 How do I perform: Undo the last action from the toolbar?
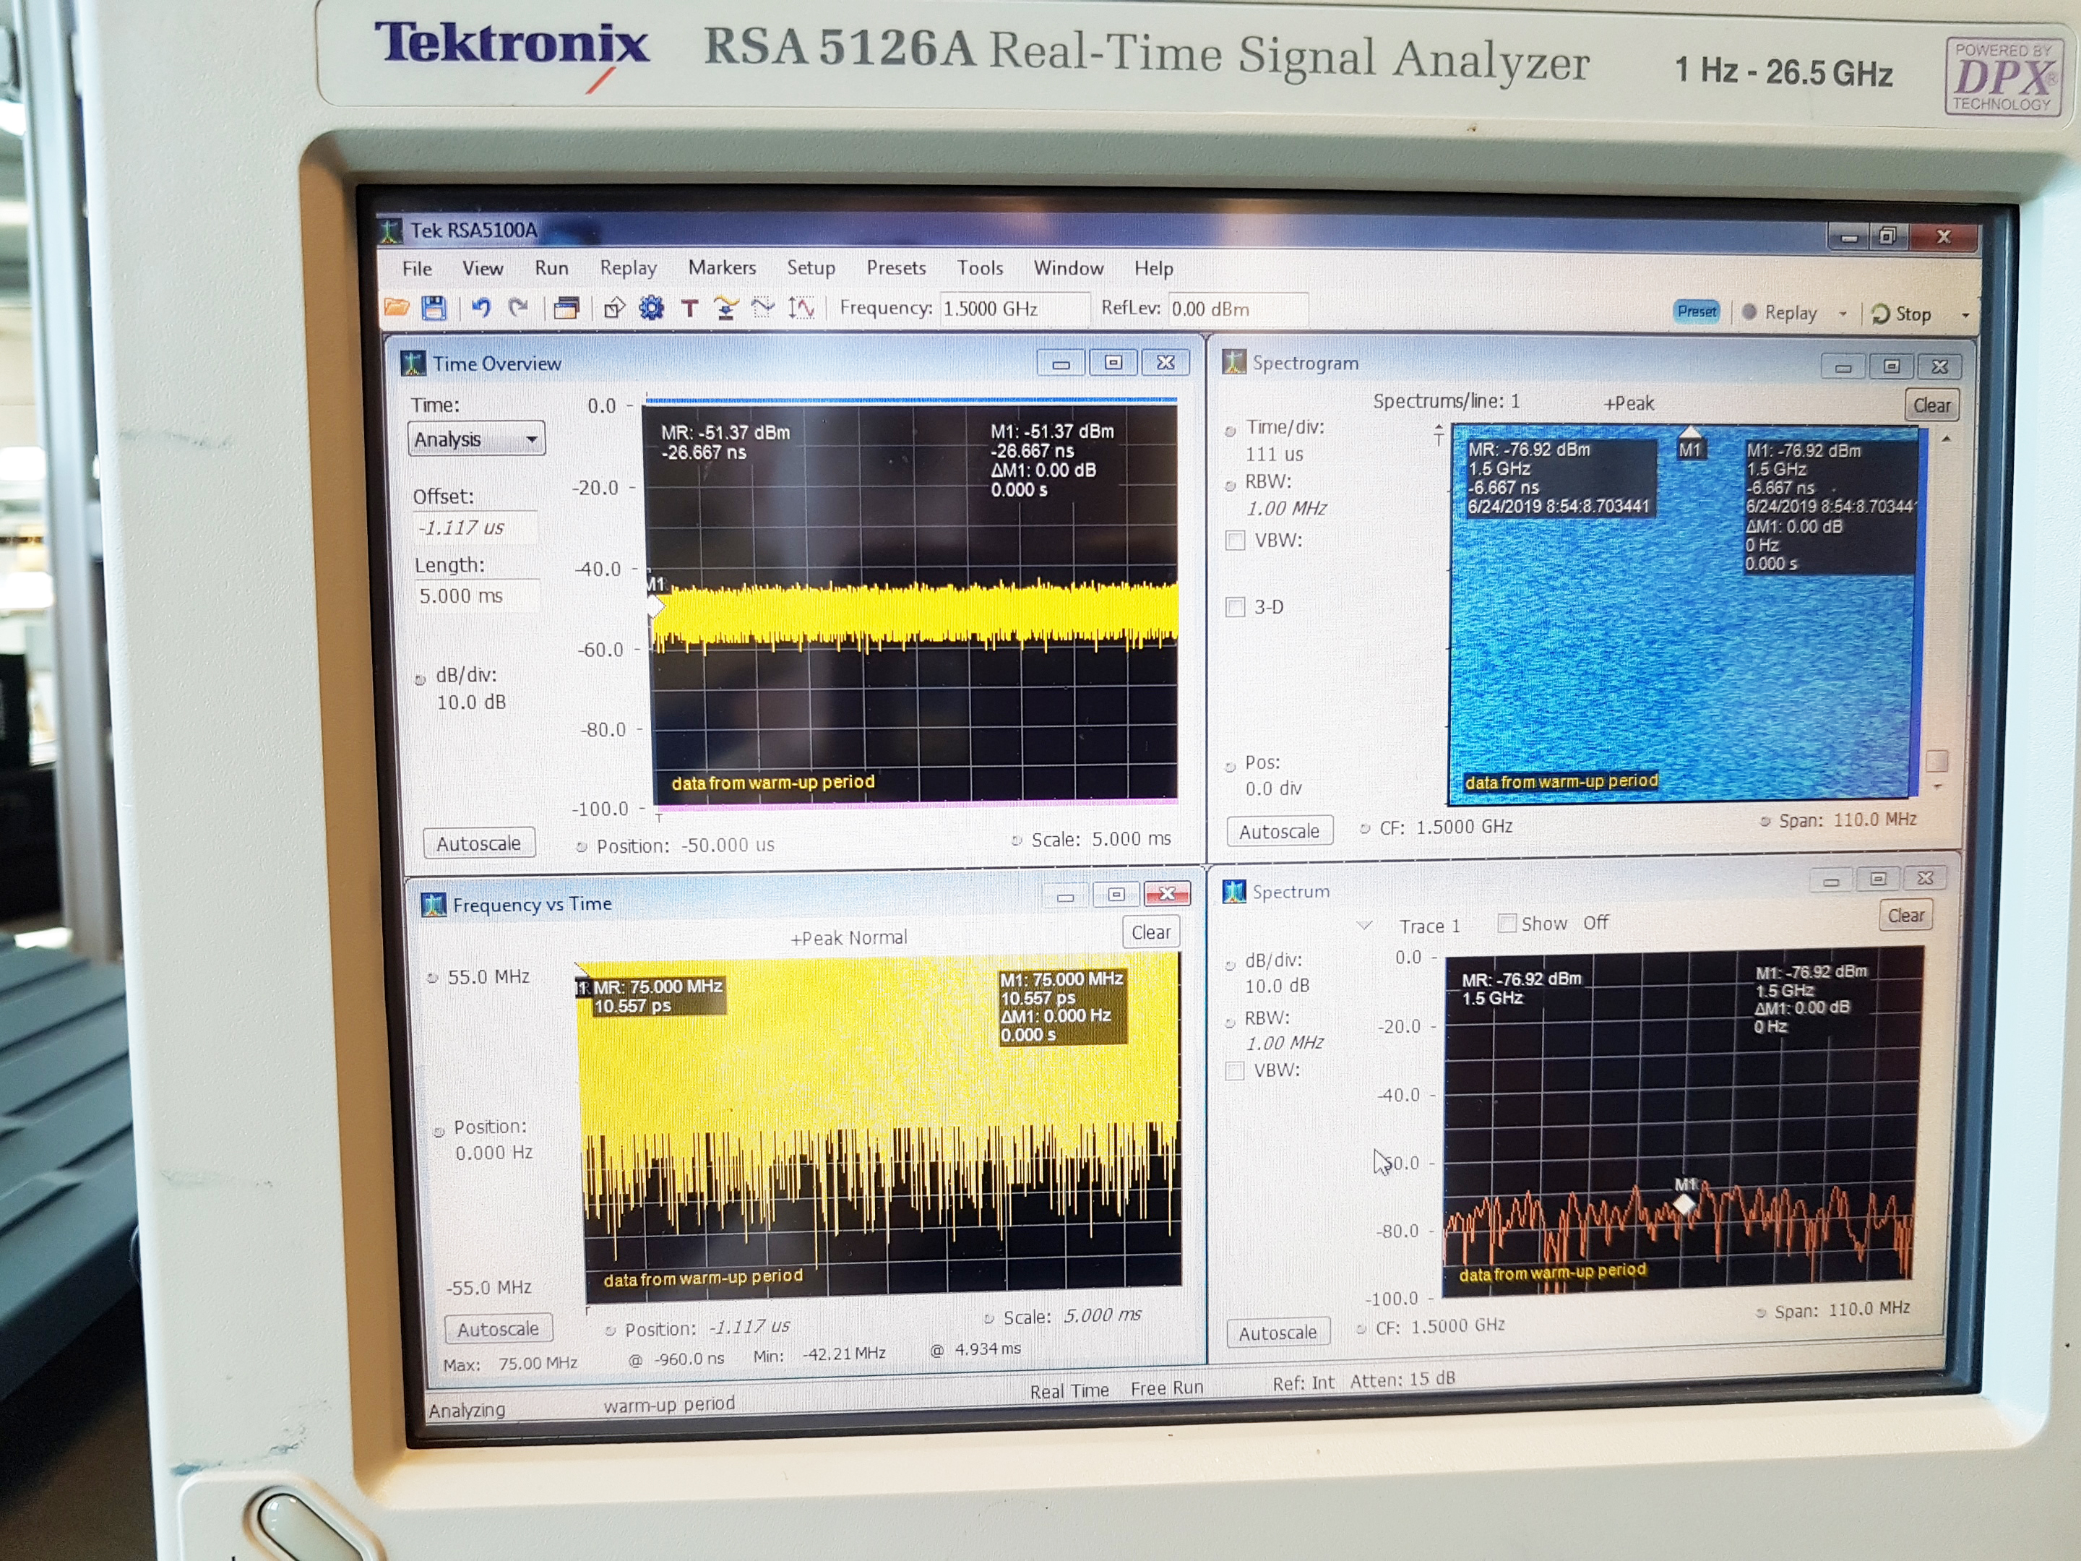point(481,308)
